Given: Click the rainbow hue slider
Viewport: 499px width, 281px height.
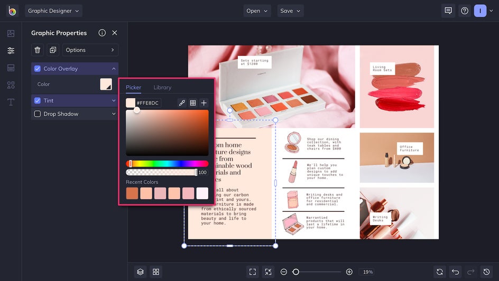Looking at the screenshot, I should (167, 164).
